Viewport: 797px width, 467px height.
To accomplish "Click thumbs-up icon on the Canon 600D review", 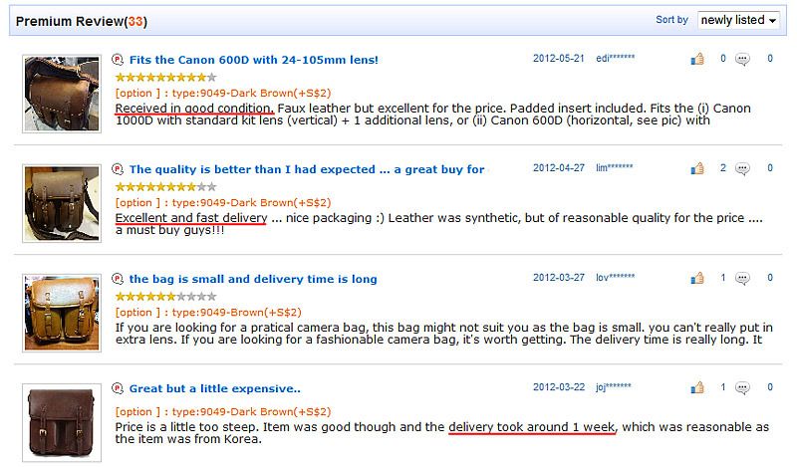I will click(x=696, y=59).
